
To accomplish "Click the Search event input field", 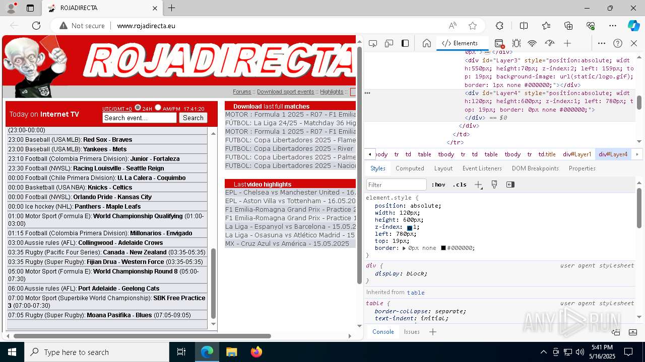I will click(140, 118).
